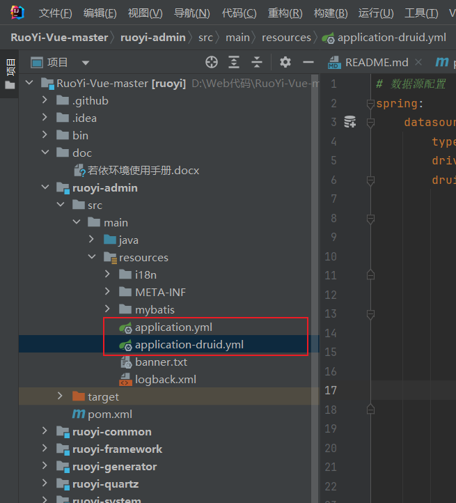Screen dimensions: 456x503
Task: Click the locate opened file target icon
Action: (x=212, y=62)
